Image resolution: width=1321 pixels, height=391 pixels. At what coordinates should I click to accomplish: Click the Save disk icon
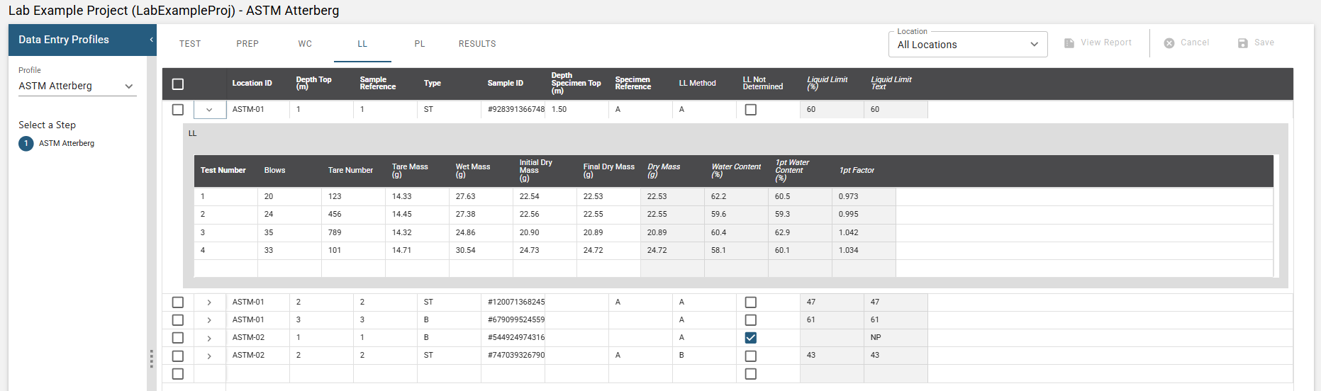pyautogui.click(x=1243, y=43)
